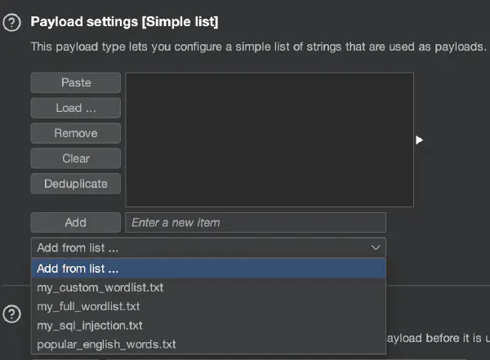
Task: Click the 'Payload settings [Simple list]' heading
Action: 124,20
